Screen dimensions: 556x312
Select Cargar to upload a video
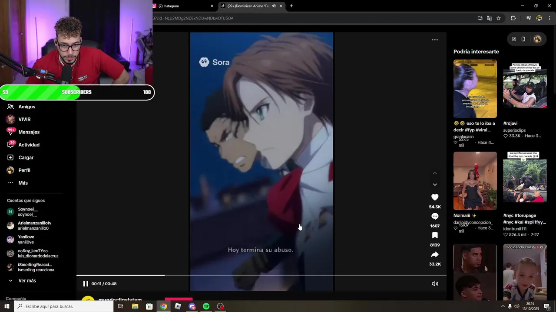[26, 158]
